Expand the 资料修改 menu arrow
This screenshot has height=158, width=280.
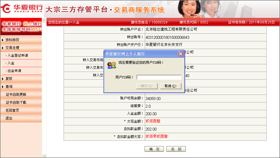coord(3,40)
